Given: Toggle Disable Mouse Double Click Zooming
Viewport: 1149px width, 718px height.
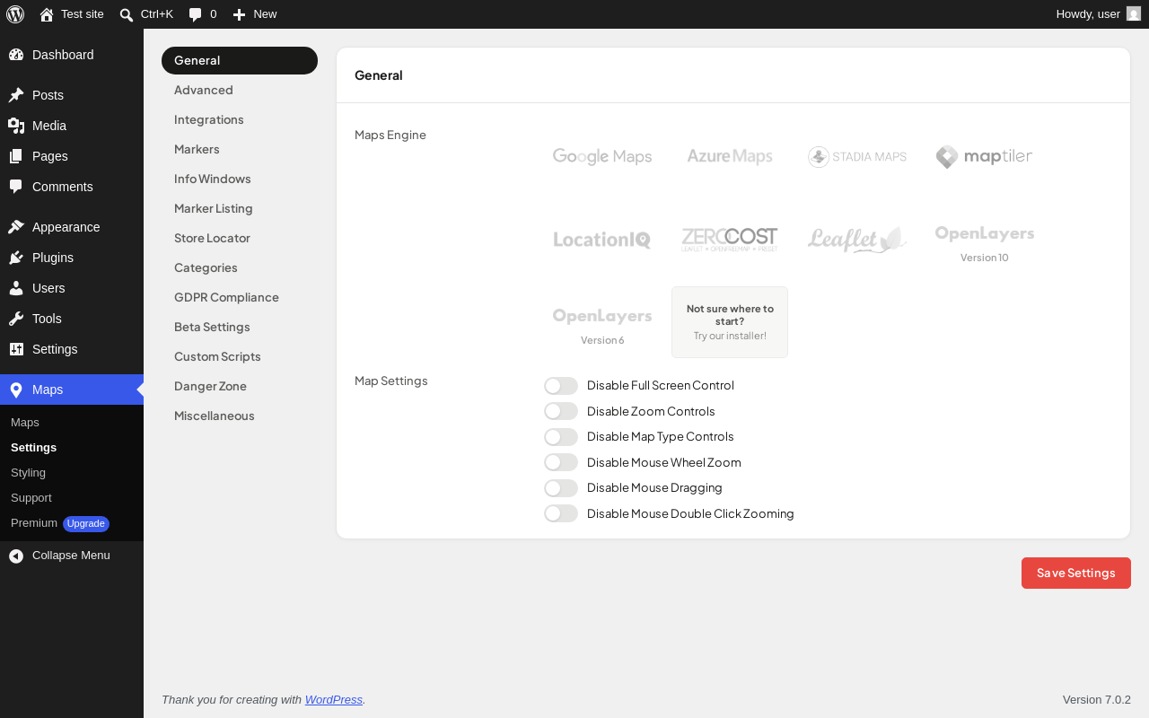Looking at the screenshot, I should (x=561, y=513).
